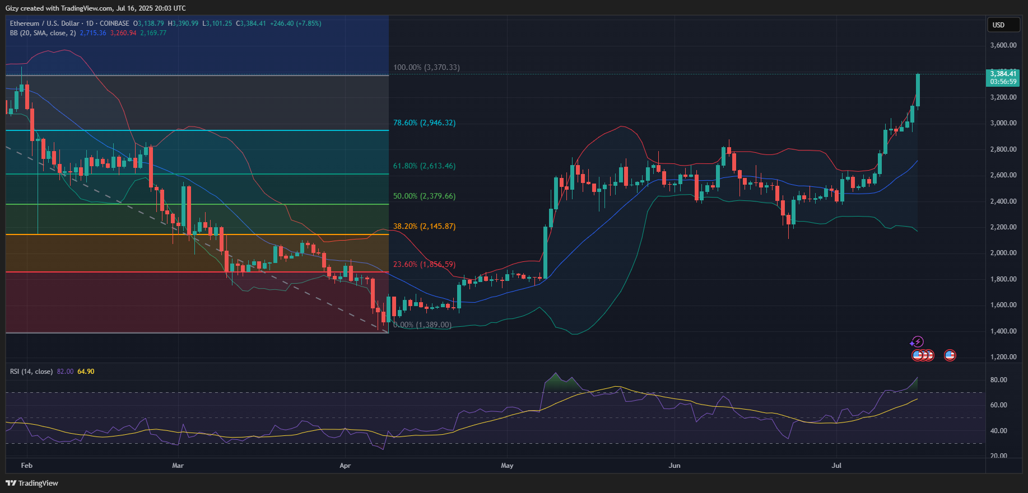
Task: Click the bar countdown timer 03:56:59
Action: click(1003, 82)
